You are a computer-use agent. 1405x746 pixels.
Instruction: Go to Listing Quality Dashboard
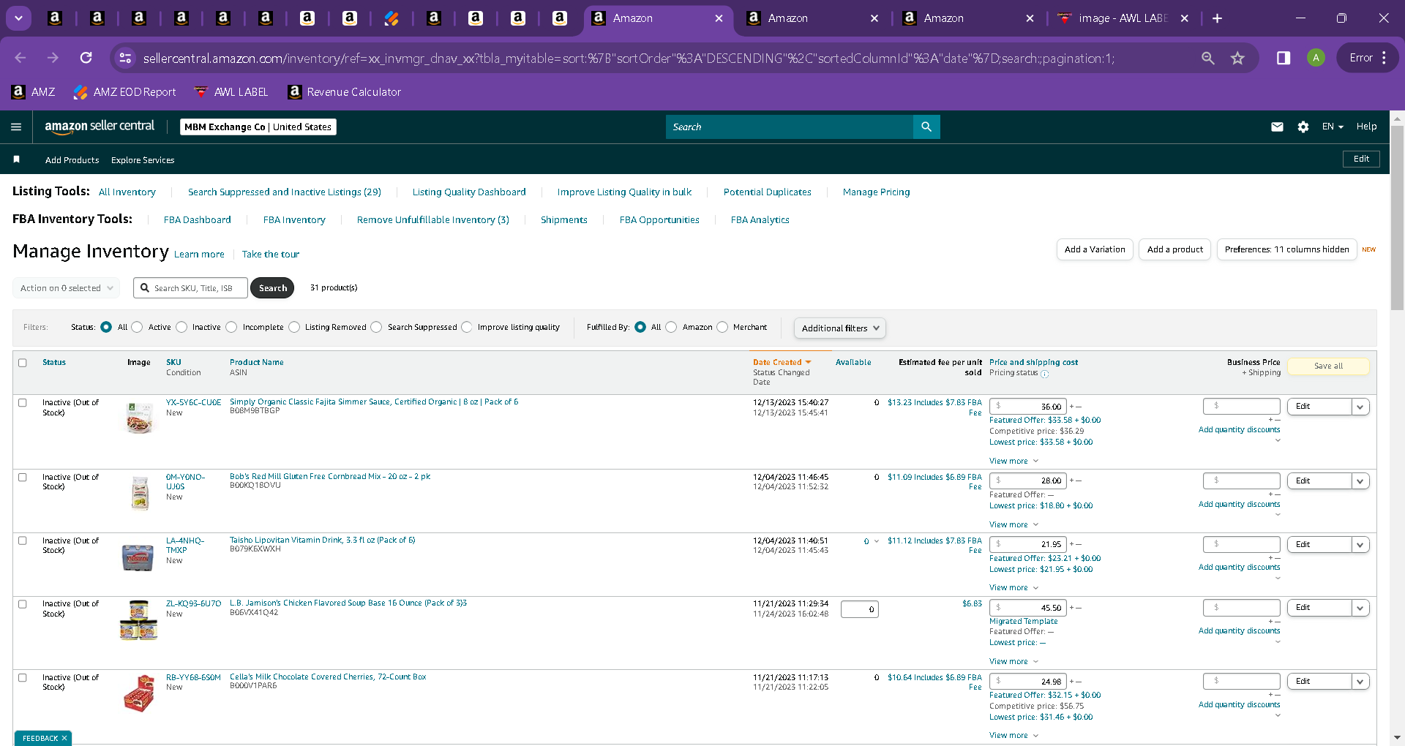pyautogui.click(x=469, y=192)
